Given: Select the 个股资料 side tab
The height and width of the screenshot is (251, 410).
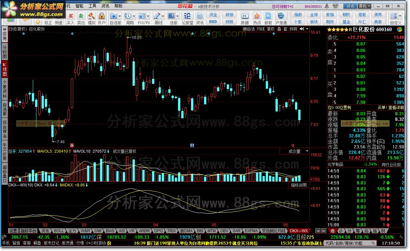Looking at the screenshot, I should click(5, 89).
